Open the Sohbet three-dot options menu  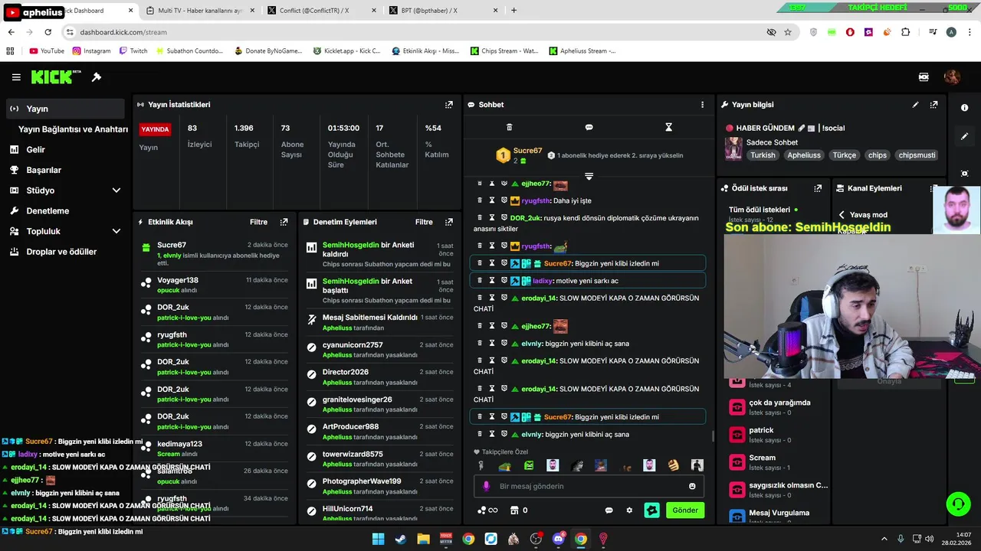click(x=702, y=105)
